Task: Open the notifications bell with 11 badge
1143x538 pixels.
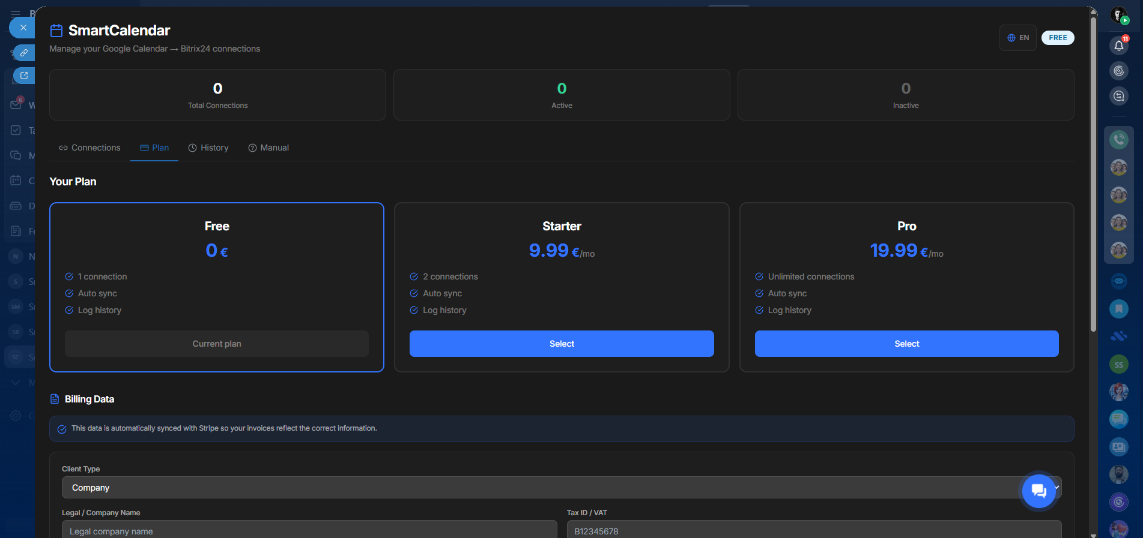Action: (1118, 46)
